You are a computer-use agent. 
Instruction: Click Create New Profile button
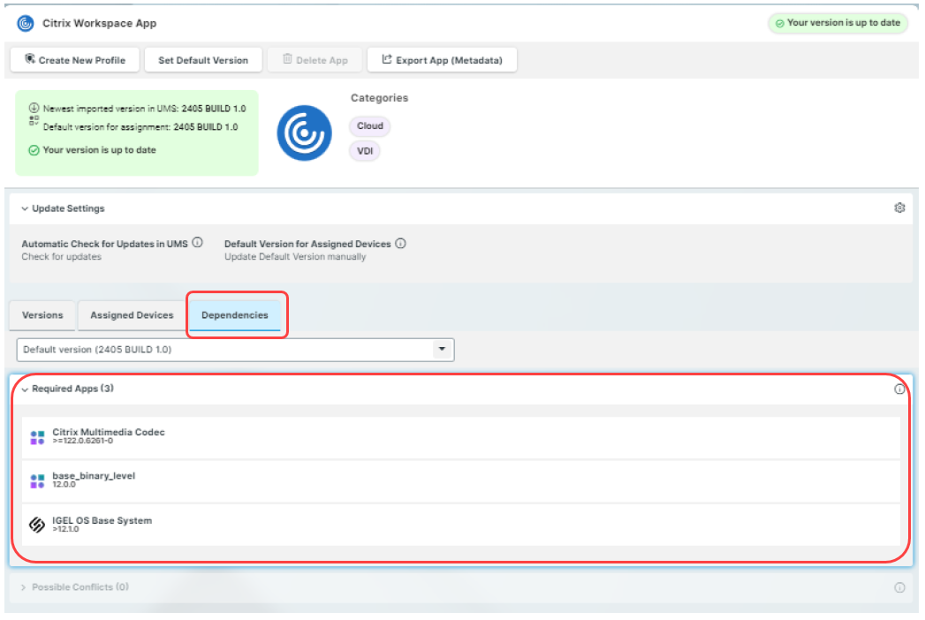(x=75, y=60)
